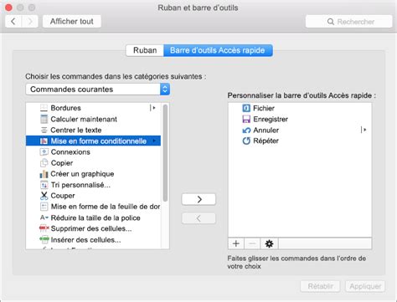
Task: Click the Copier icon
Action: [44, 163]
